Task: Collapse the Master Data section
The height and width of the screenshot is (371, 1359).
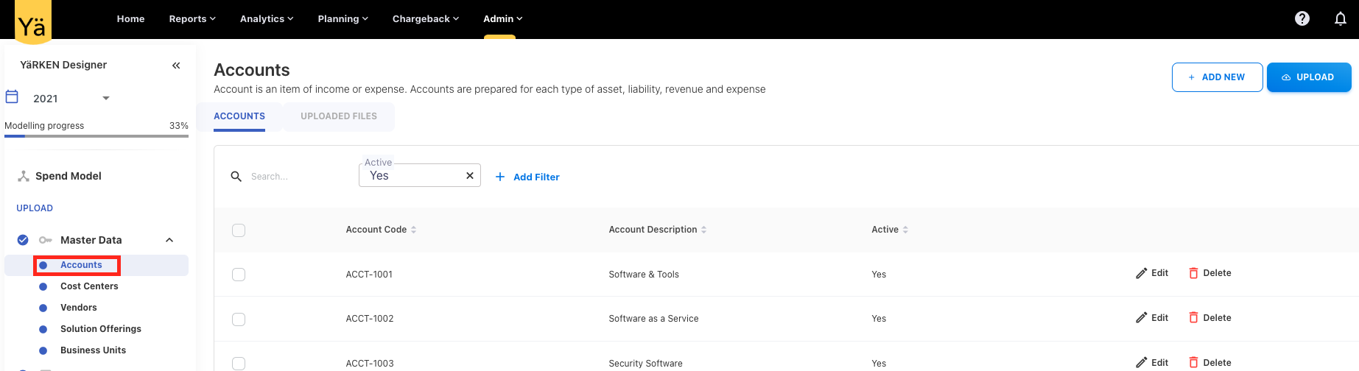Action: tap(169, 240)
